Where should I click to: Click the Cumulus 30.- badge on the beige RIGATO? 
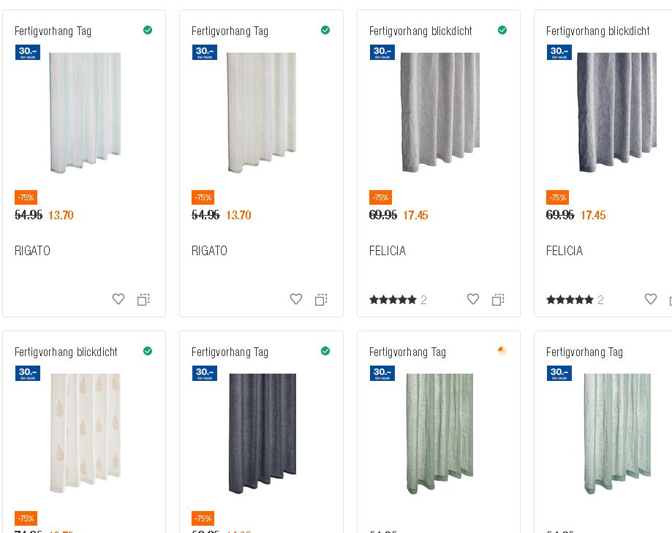tap(205, 53)
